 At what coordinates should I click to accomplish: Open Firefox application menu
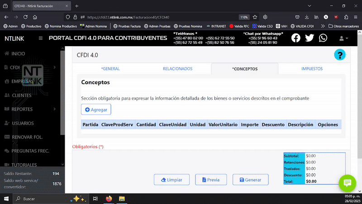point(356,17)
